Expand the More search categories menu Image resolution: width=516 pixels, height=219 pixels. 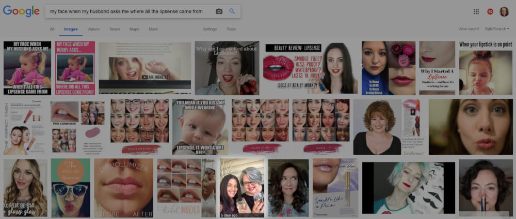[153, 29]
